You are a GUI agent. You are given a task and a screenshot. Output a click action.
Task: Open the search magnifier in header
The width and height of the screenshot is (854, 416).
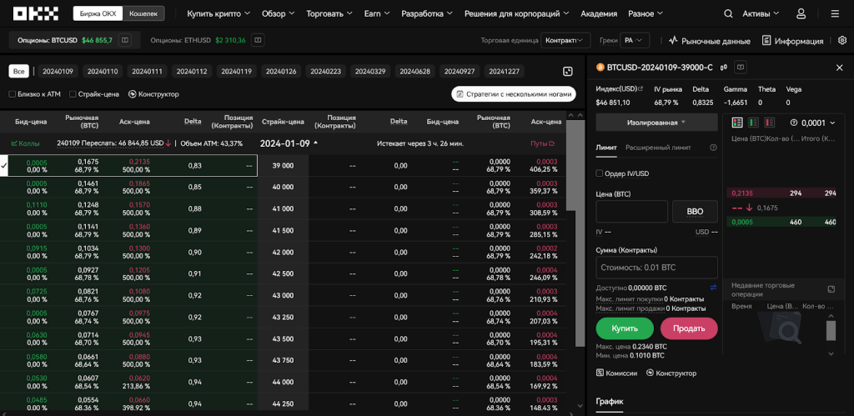point(728,14)
